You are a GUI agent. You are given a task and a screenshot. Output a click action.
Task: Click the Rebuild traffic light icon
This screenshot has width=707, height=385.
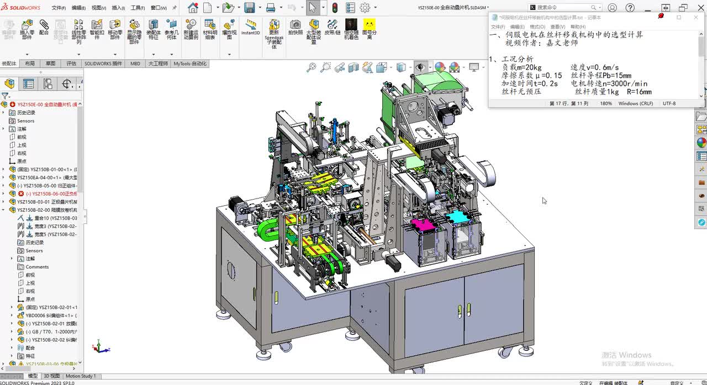point(335,8)
